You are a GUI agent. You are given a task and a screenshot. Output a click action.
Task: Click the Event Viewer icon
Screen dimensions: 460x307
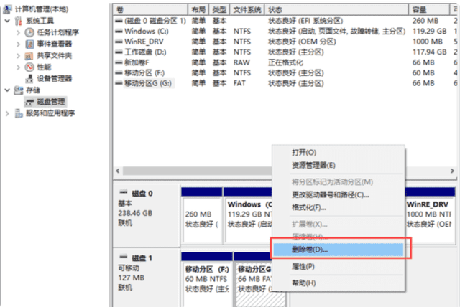click(29, 44)
